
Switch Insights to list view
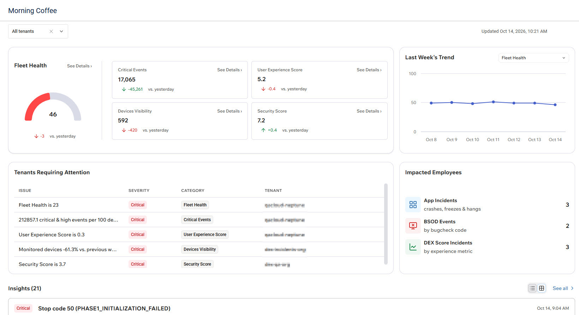coord(532,288)
